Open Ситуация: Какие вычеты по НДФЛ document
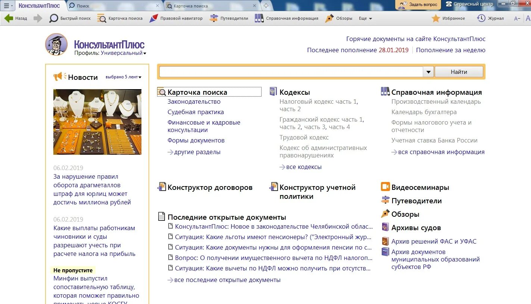 click(x=274, y=268)
